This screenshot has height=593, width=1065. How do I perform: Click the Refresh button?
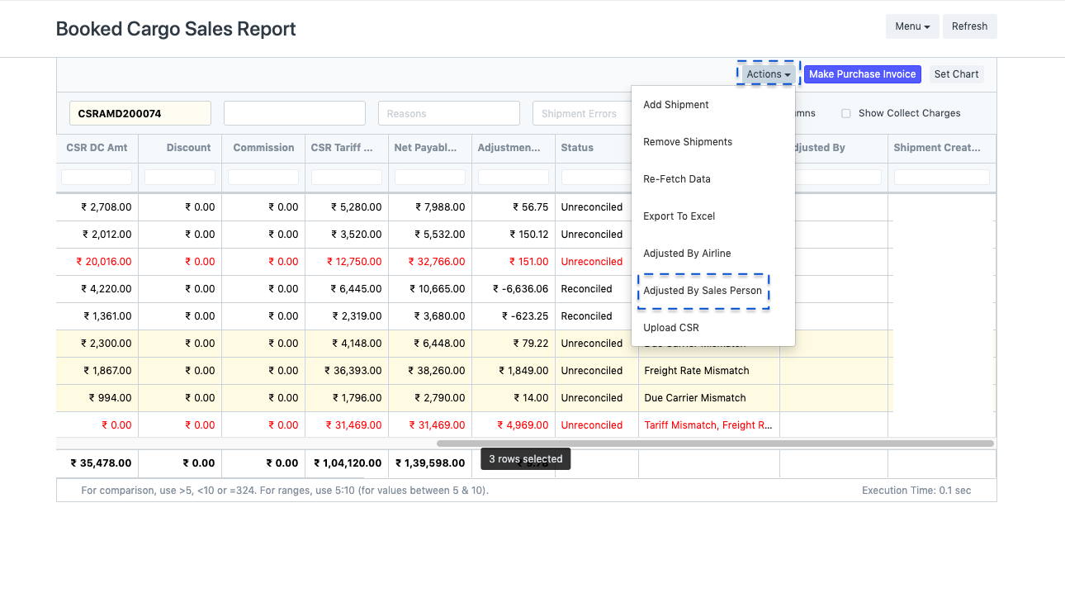click(969, 26)
